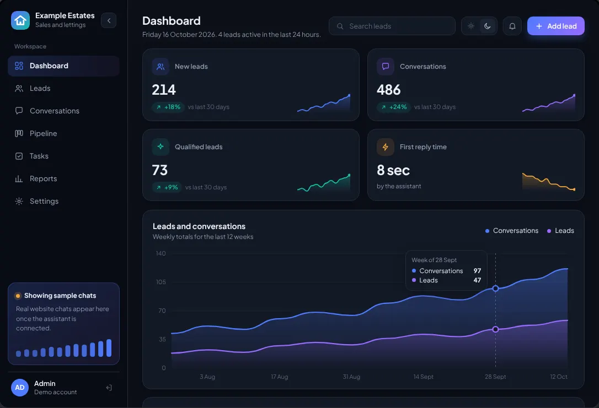
Task: Collapse the sidebar with the chevron button
Action: click(x=109, y=20)
